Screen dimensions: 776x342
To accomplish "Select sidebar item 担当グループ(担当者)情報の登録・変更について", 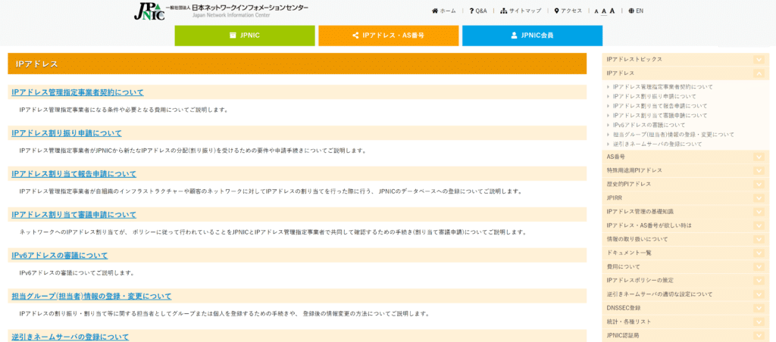I will [x=674, y=135].
